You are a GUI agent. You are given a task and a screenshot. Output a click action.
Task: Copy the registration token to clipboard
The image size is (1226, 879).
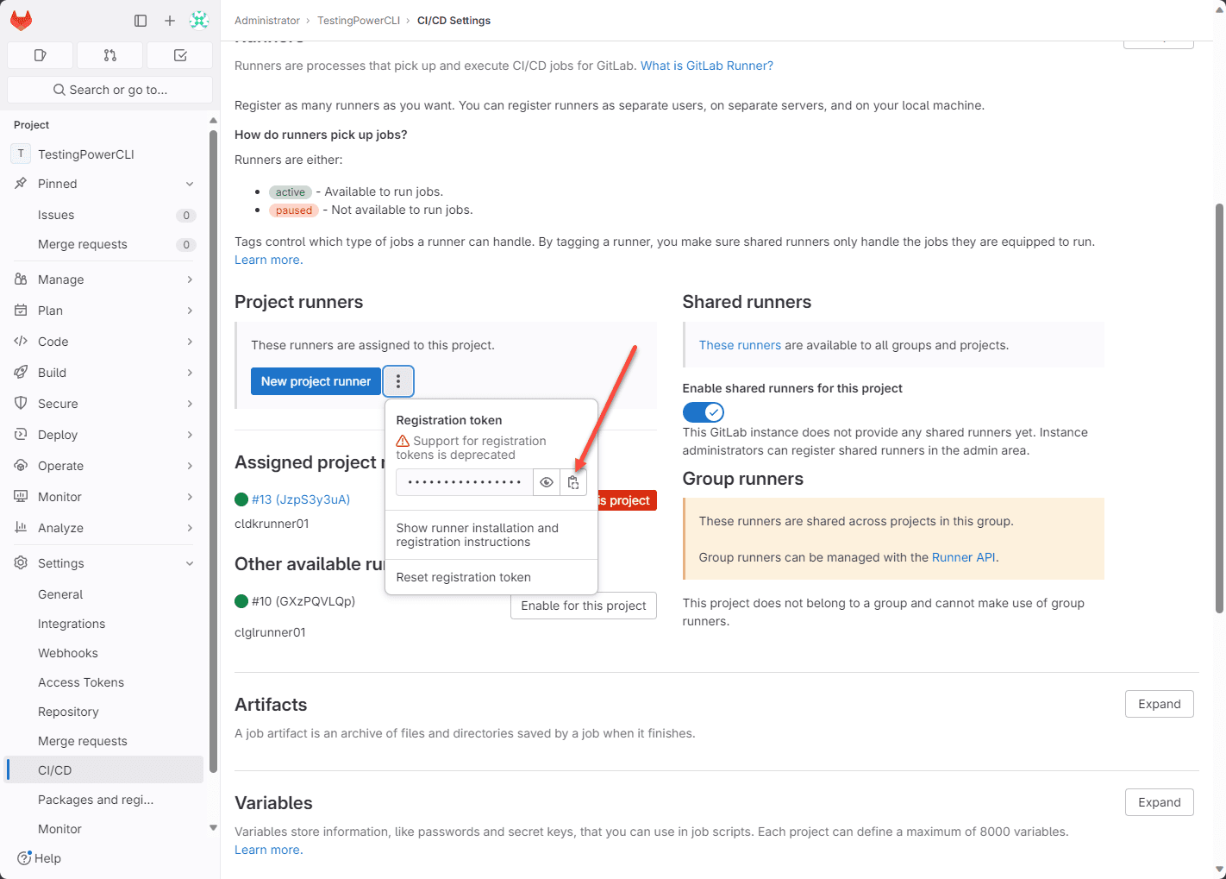tap(573, 482)
